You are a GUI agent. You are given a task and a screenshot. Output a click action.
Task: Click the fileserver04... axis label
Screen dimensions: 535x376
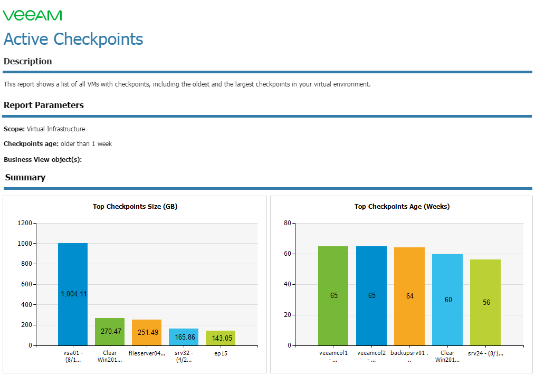point(147,353)
